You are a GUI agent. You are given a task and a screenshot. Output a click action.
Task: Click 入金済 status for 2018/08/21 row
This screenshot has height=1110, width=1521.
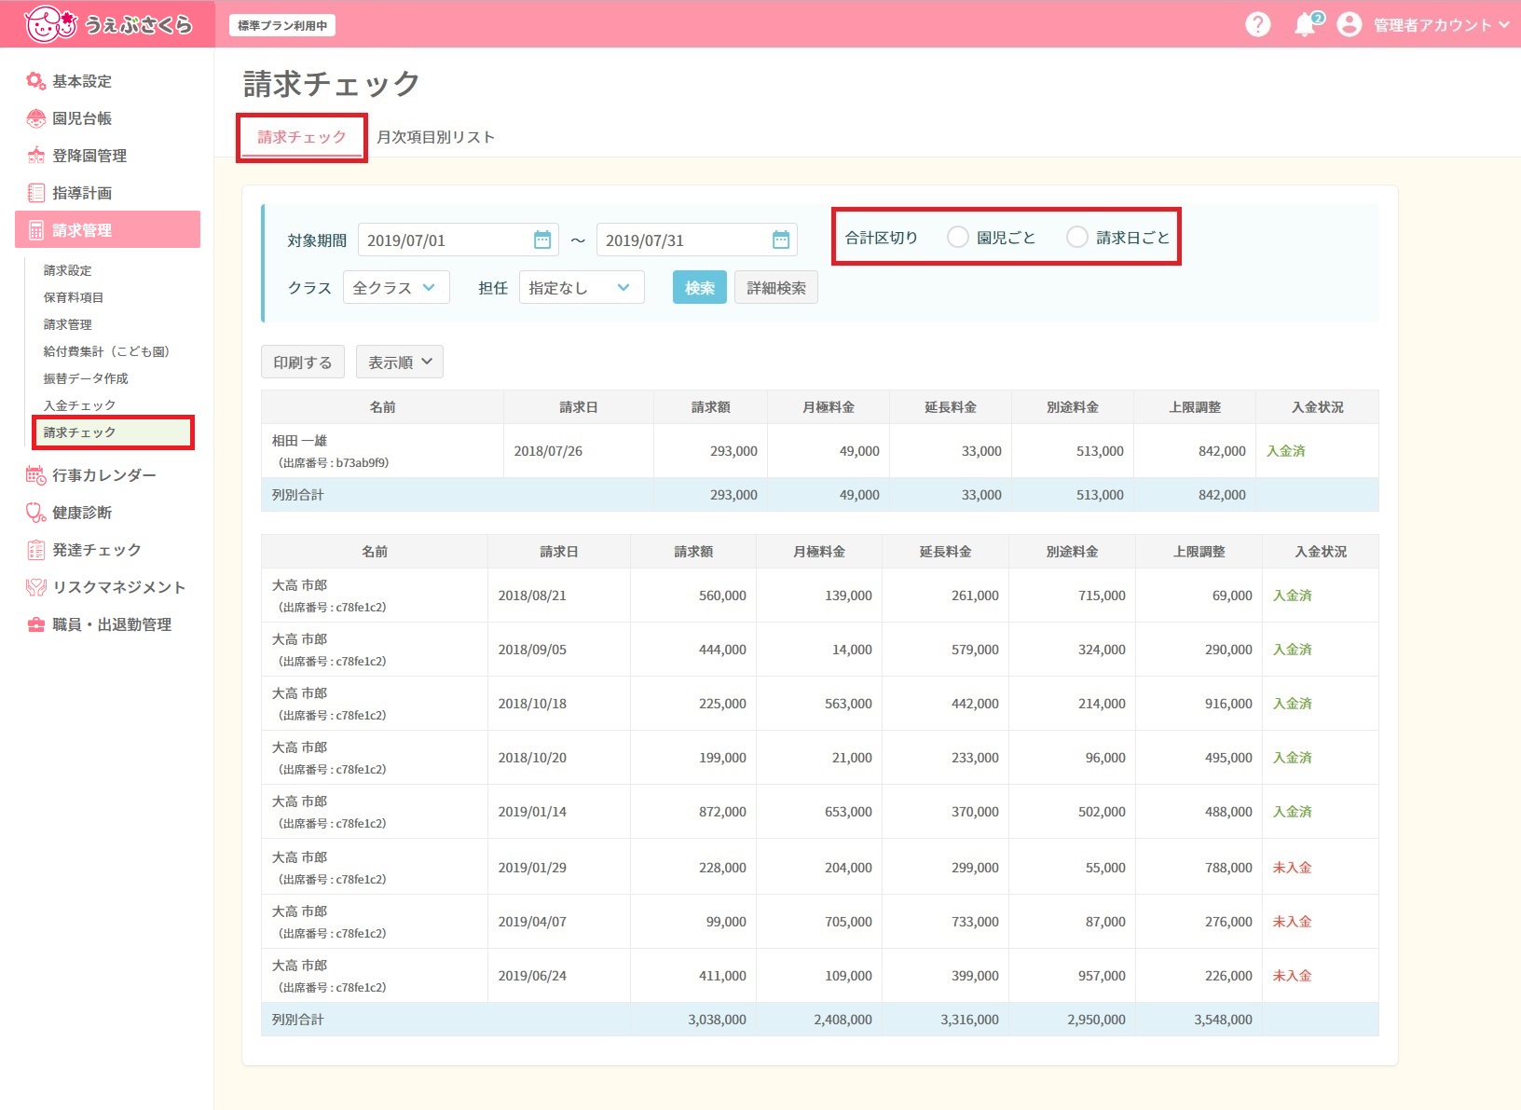[x=1293, y=596]
